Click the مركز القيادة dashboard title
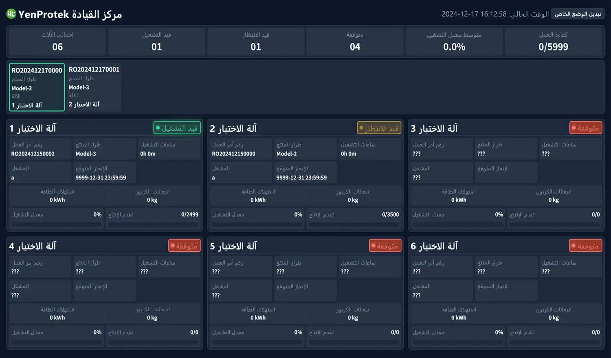Image resolution: width=611 pixels, height=358 pixels. 97,14
